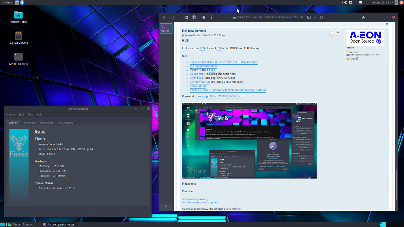
Task: Jump to top using the post's up-arrow icon
Action: 387,24
